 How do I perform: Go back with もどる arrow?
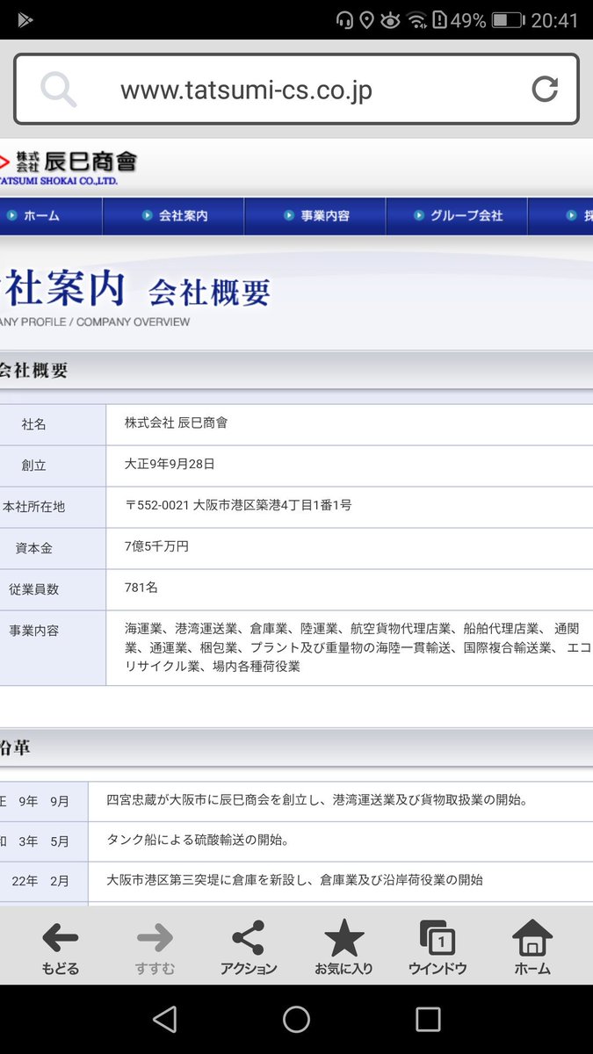pos(60,947)
